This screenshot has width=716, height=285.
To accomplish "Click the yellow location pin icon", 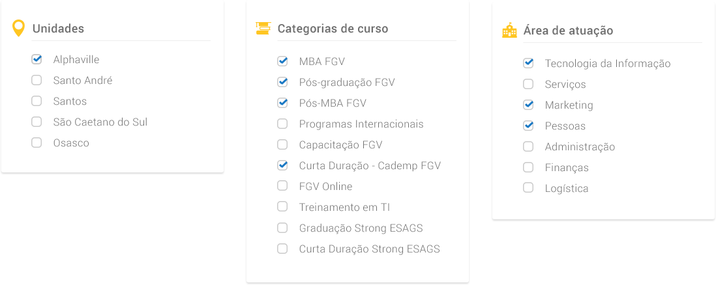I will pos(18,28).
